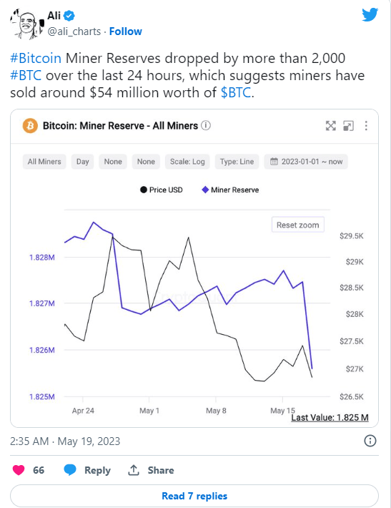The height and width of the screenshot is (508, 391).
Task: Open the All Miners dropdown
Action: click(x=44, y=162)
